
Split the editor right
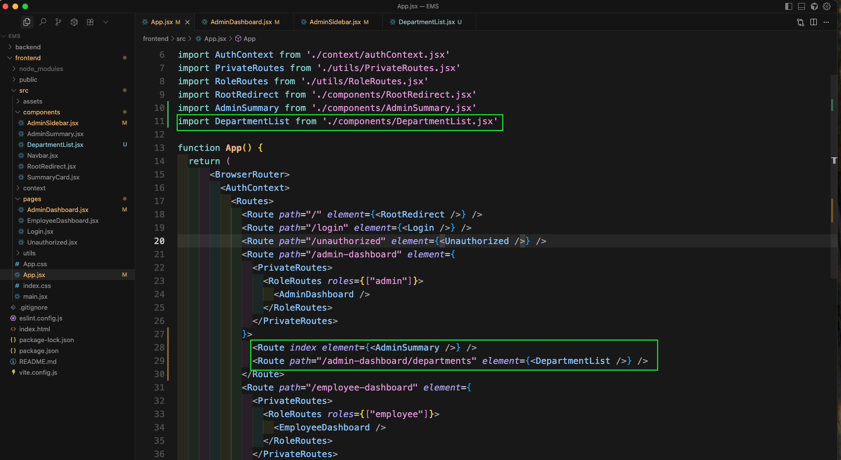click(813, 22)
